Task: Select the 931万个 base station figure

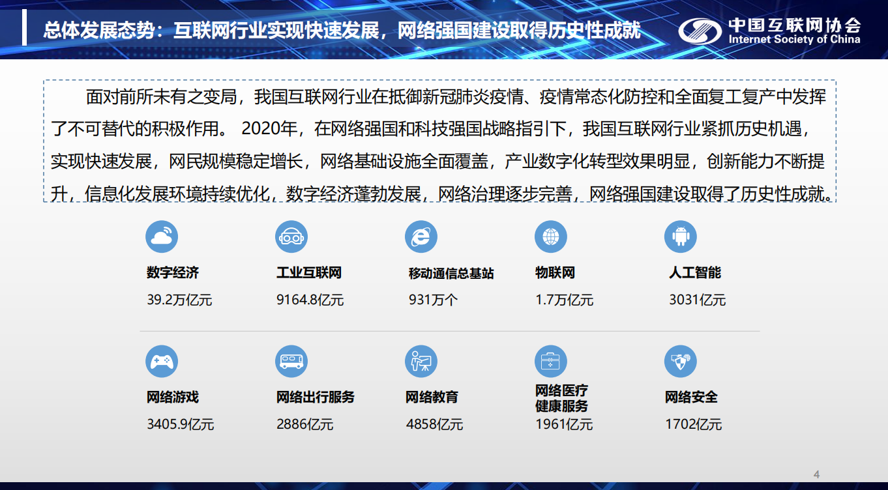Action: [x=434, y=300]
